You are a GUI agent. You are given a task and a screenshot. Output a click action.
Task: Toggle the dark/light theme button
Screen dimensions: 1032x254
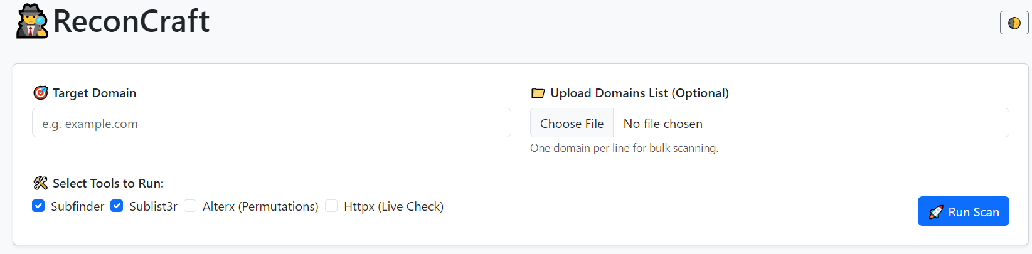click(1014, 23)
